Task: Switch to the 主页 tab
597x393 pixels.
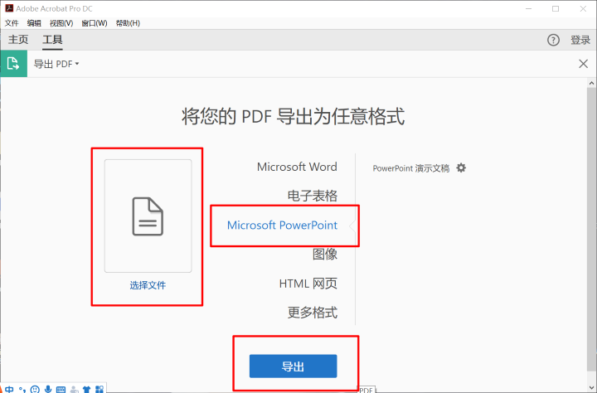Action: pyautogui.click(x=18, y=40)
